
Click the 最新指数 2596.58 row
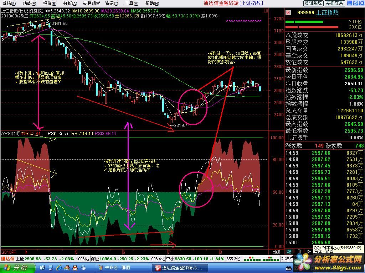(324, 70)
